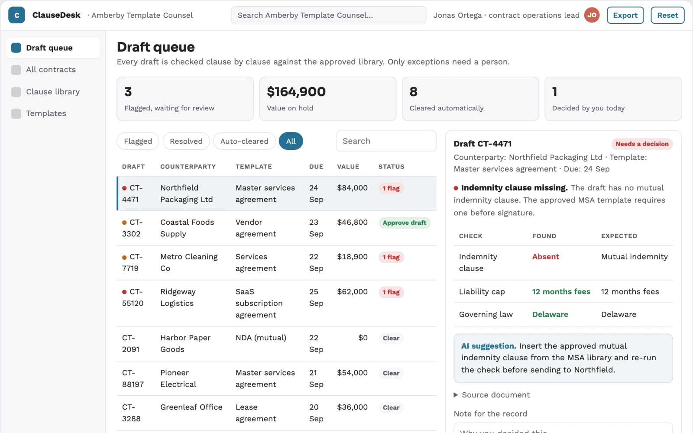Viewport: 693px width, 433px height.
Task: Switch to the Resolved filter tab
Action: point(186,141)
